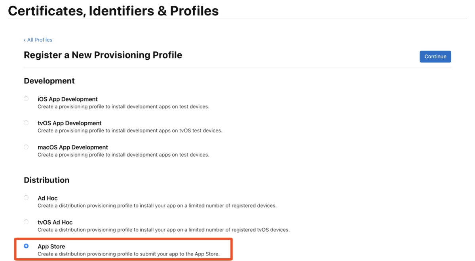Click the App Store description text
Viewport: 475px width, 261px height.
(x=129, y=254)
